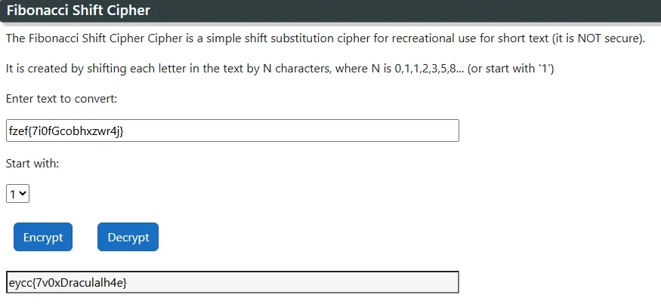Click the word Cipher in the title
661x304 pixels.
click(x=130, y=10)
